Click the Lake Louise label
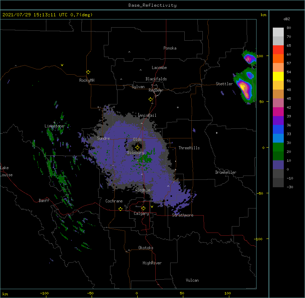 point(6,171)
